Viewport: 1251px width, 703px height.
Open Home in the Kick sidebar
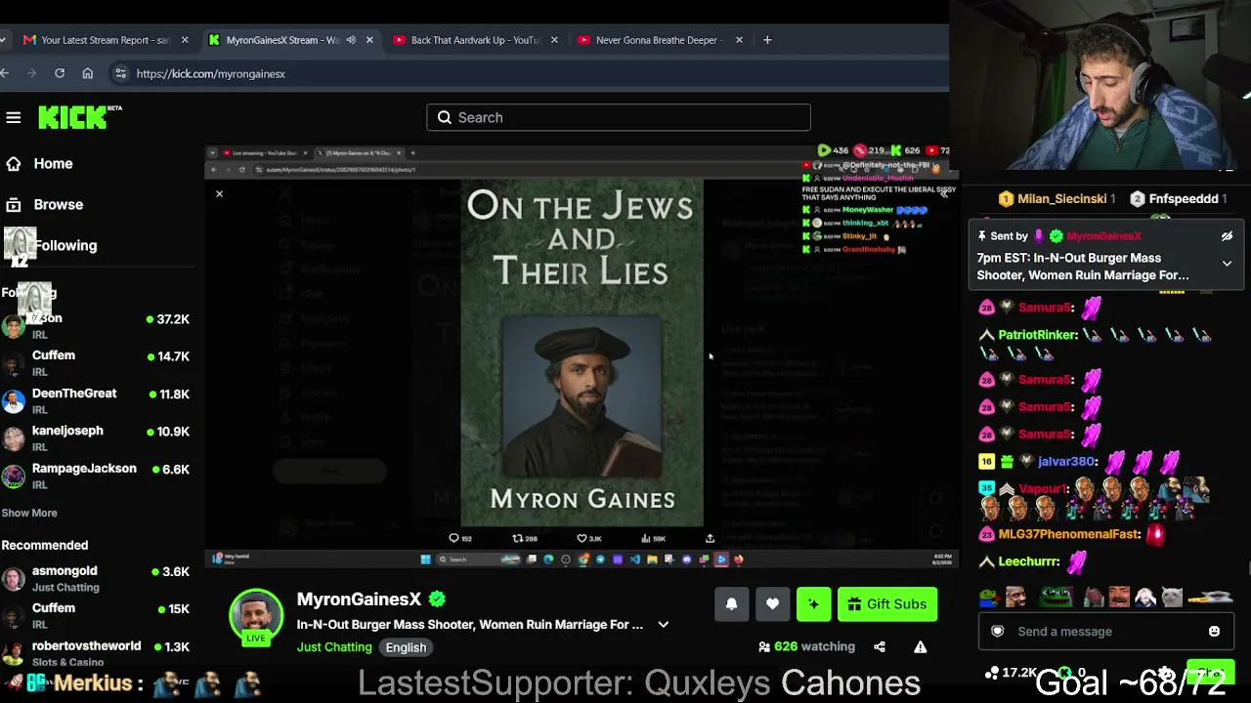tap(53, 164)
